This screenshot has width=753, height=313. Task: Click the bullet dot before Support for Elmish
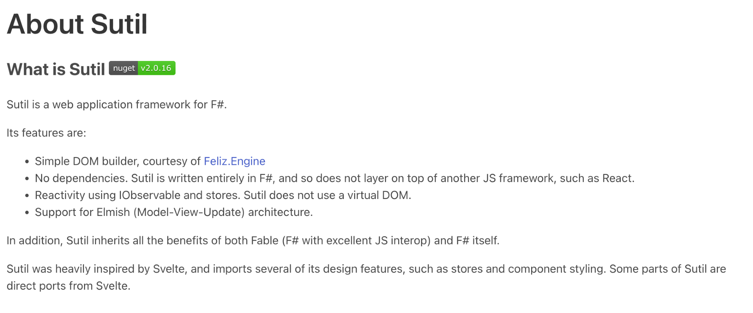[x=27, y=213]
